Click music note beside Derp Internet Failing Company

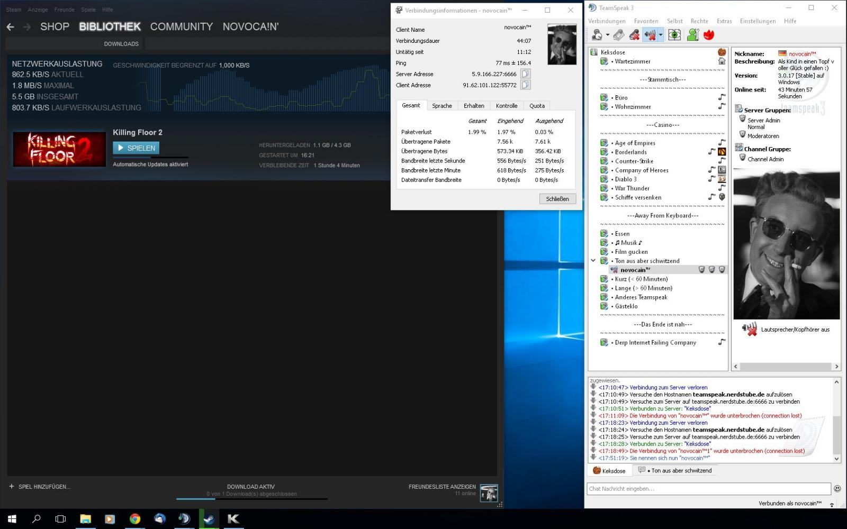pos(722,342)
